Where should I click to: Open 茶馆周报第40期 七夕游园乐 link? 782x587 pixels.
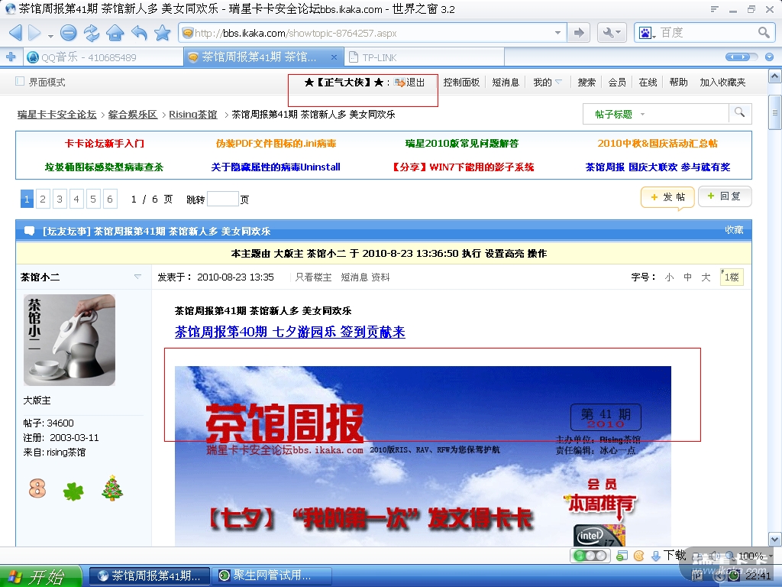(289, 332)
